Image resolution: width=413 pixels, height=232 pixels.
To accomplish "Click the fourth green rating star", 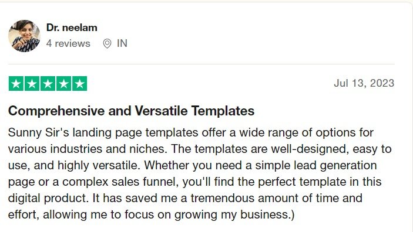I will click(x=63, y=84).
